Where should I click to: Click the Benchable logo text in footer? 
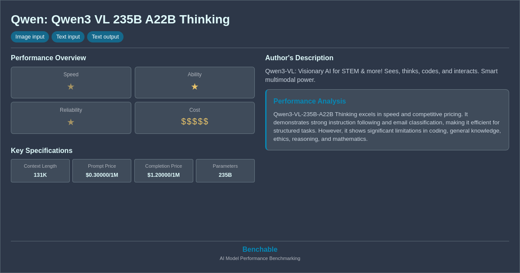click(260, 249)
